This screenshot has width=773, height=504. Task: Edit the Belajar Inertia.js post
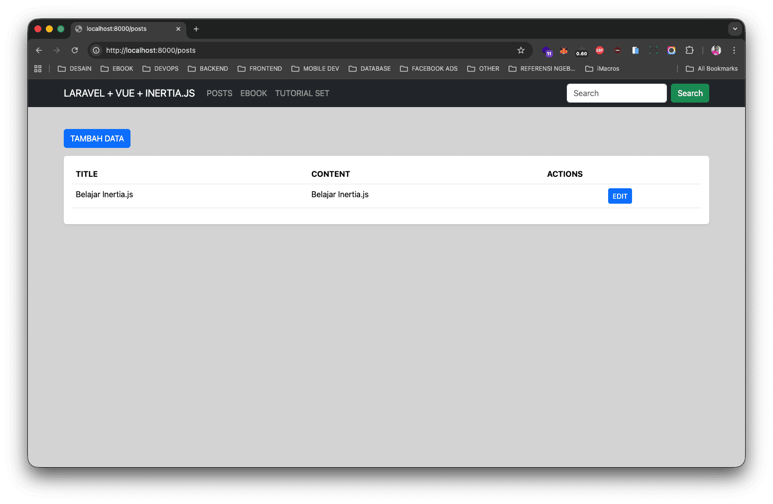[x=620, y=196]
